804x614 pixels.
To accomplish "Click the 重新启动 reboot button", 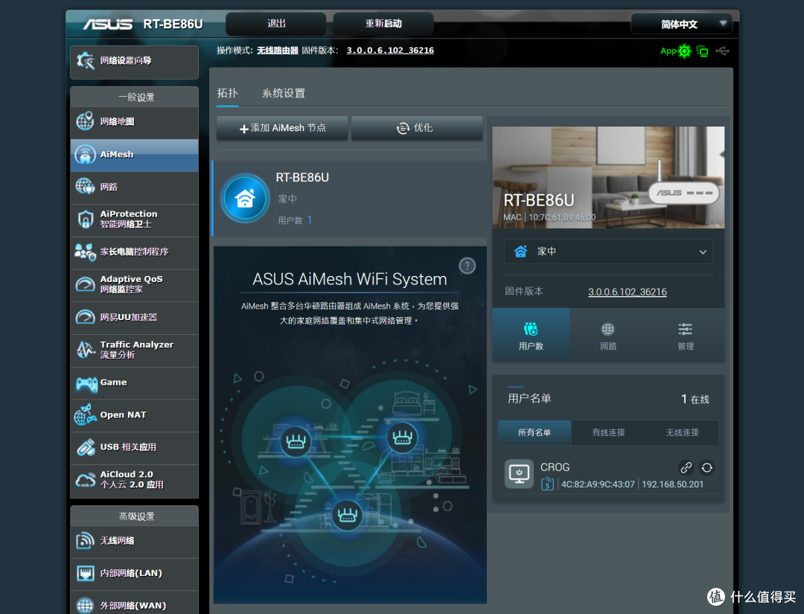I will (x=383, y=24).
